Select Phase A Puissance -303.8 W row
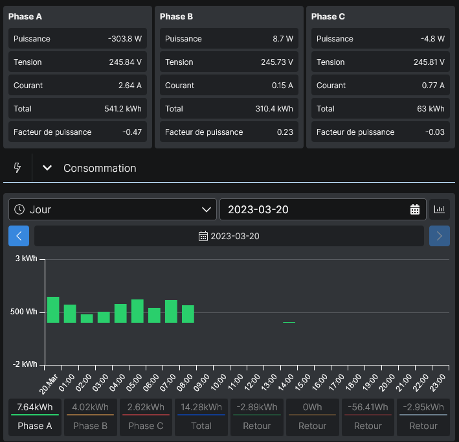459x442 pixels. (78, 38)
